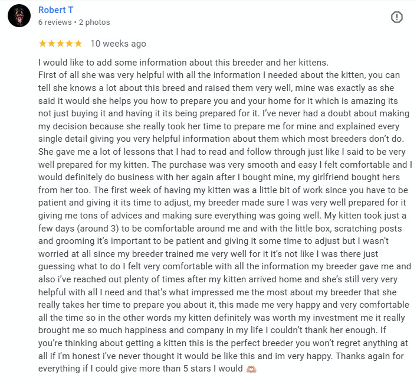This screenshot has width=417, height=378.
Task: Click the fourth yellow rating star
Action: [69, 44]
